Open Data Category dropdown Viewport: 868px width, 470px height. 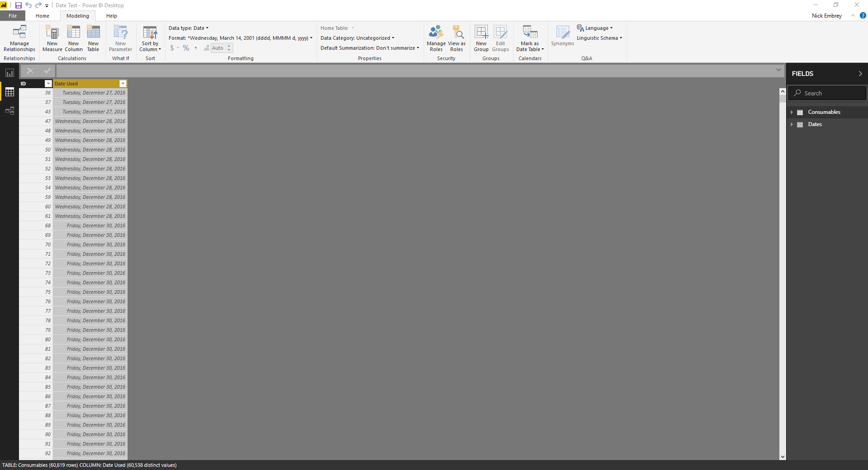click(357, 38)
